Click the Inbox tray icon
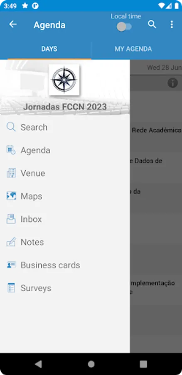Screen dimensions: 182x375 11,219
